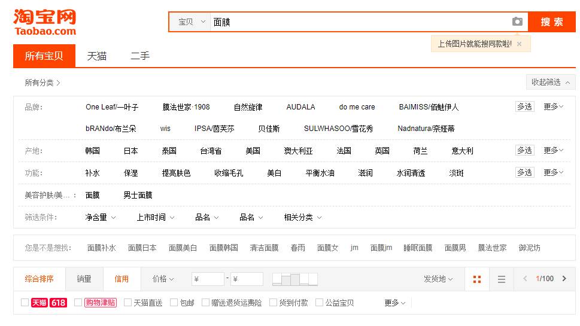Image resolution: width=580 pixels, height=326 pixels.
Task: Filter by brand One Leaf/一叶子
Action: (x=112, y=107)
